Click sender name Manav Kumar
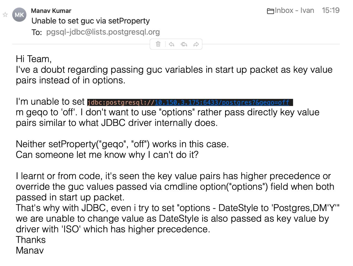The image size is (353, 266). pos(51,11)
